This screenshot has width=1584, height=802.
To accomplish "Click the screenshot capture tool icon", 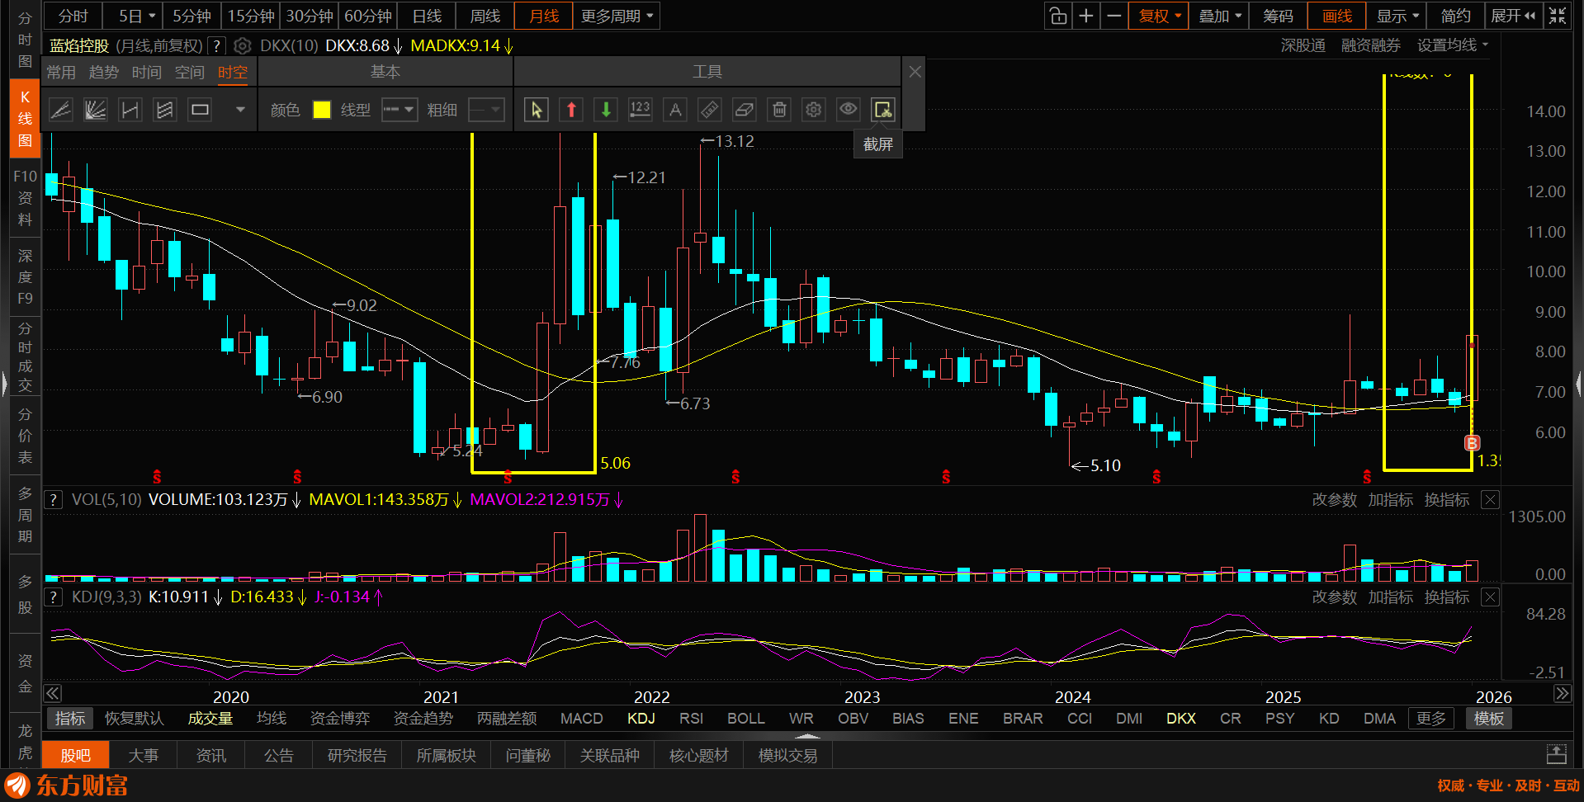I will point(882,110).
